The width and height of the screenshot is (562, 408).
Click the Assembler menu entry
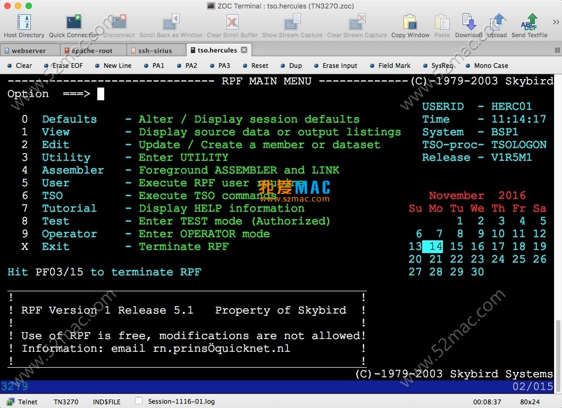73,170
